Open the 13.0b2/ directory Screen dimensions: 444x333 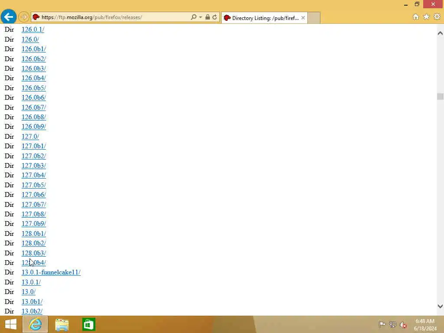(x=32, y=311)
